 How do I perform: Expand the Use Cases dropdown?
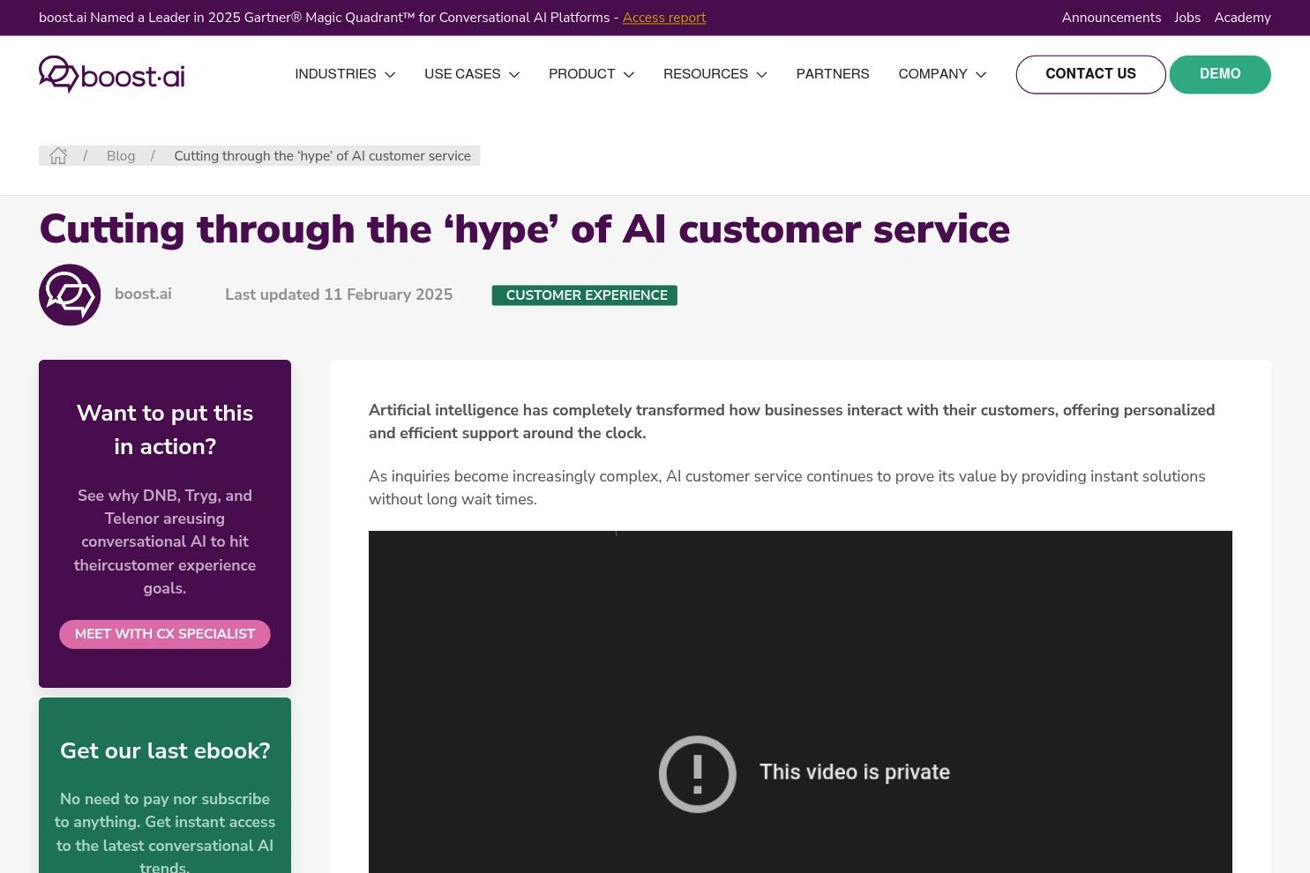(x=472, y=74)
